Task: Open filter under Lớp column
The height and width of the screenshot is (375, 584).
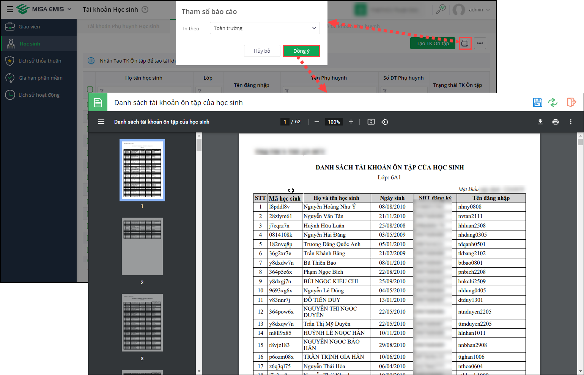Action: (200, 91)
